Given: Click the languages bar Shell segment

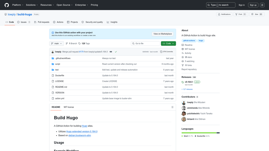Looking at the screenshot, I should (199, 133).
